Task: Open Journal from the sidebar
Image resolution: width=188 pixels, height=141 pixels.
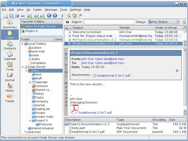Action: tap(10, 77)
